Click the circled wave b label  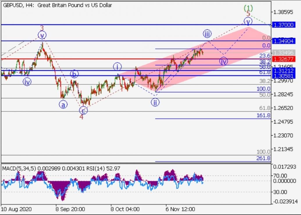[74, 74]
